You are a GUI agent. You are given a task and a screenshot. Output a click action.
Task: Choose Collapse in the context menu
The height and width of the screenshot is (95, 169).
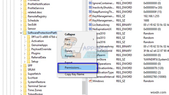point(70,34)
